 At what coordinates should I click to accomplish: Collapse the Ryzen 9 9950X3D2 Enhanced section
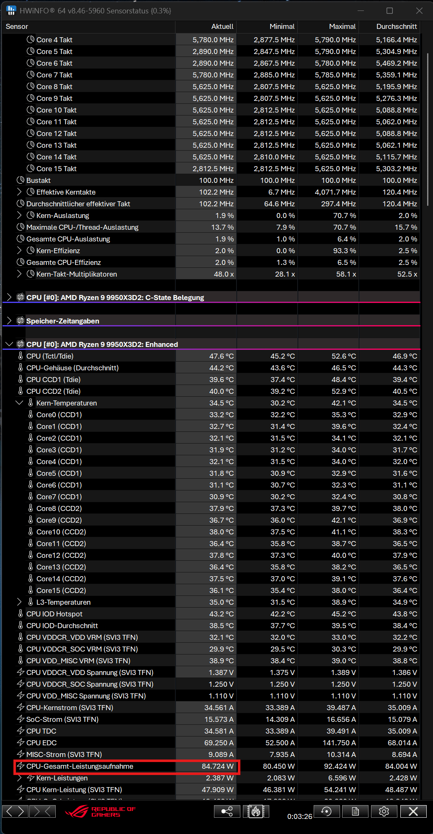9,344
